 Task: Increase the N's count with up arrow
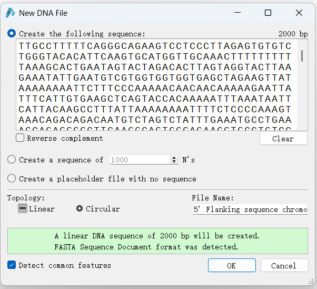[x=174, y=157]
